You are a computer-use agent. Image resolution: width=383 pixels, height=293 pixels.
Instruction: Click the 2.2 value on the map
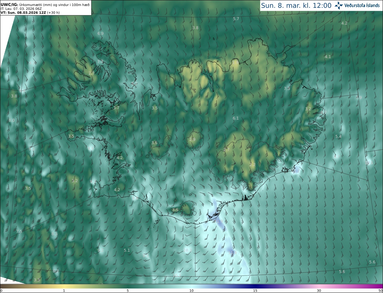253,165
